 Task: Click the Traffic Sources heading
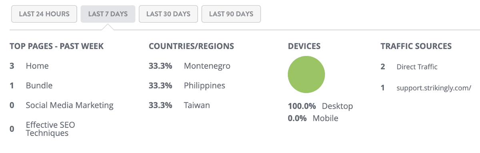coord(416,46)
